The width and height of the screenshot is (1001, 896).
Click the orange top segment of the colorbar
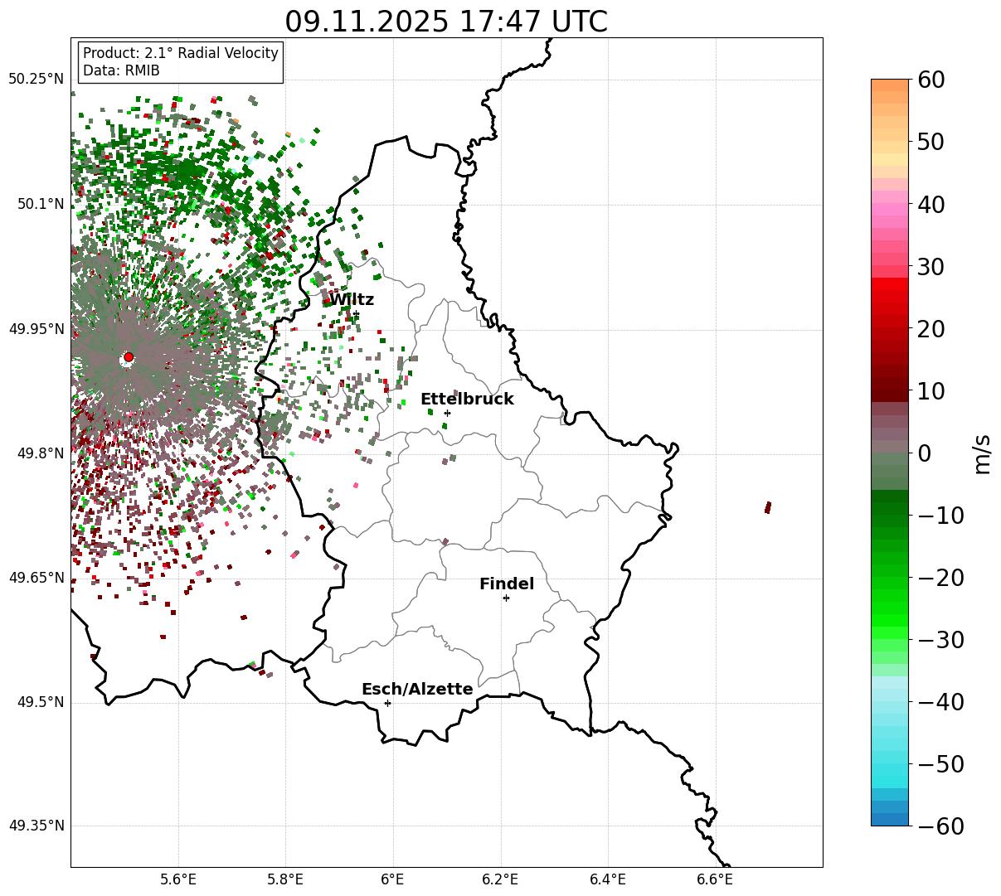tap(890, 85)
